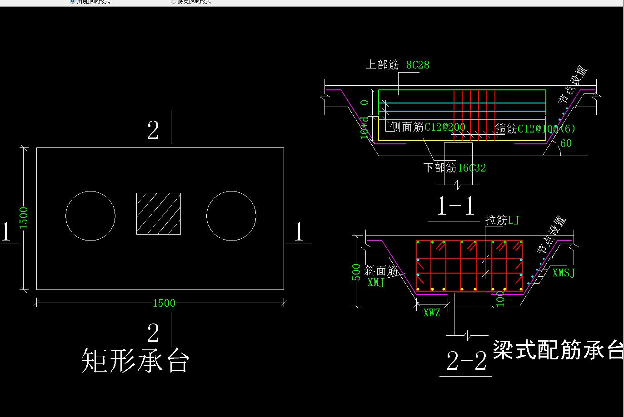Image resolution: width=624 pixels, height=417 pixels.
Task: Click the green 10*d dimension in section 1-1
Action: pos(364,128)
